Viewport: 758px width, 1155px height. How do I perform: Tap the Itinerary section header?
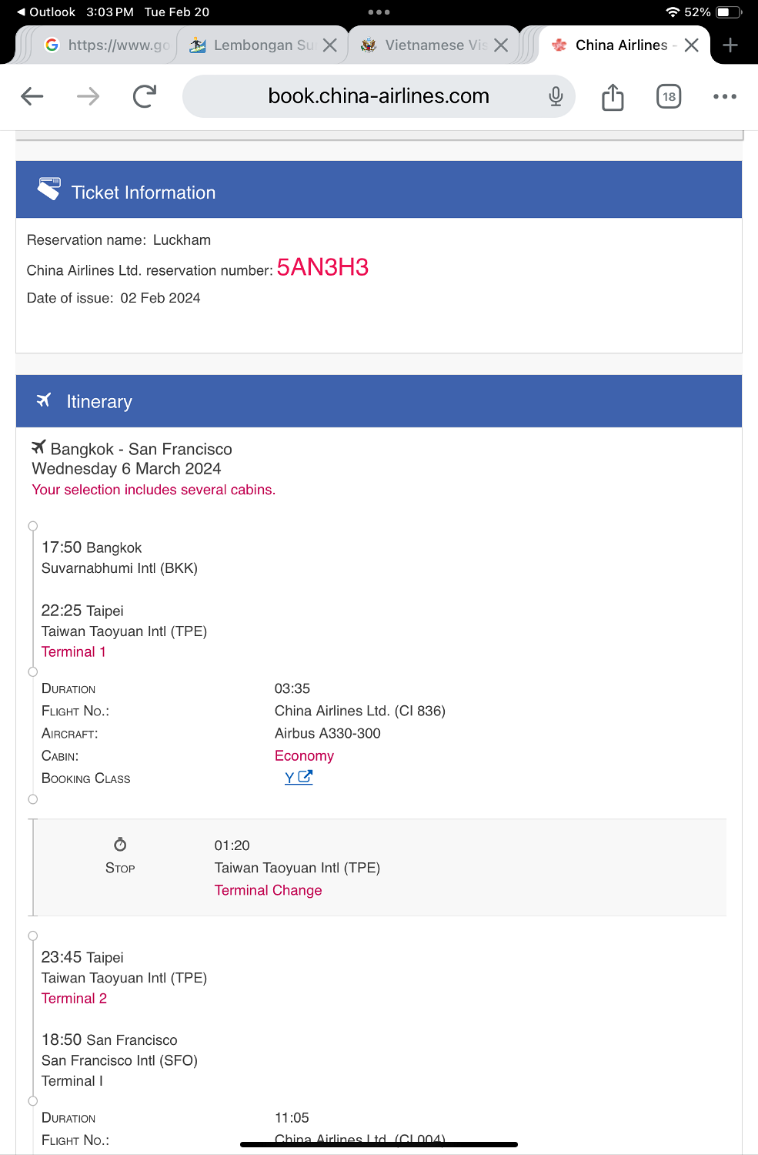[379, 401]
